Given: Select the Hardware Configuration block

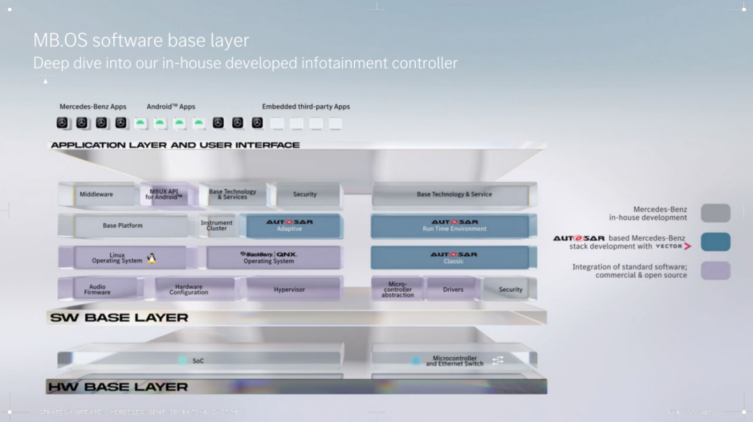Looking at the screenshot, I should [191, 289].
